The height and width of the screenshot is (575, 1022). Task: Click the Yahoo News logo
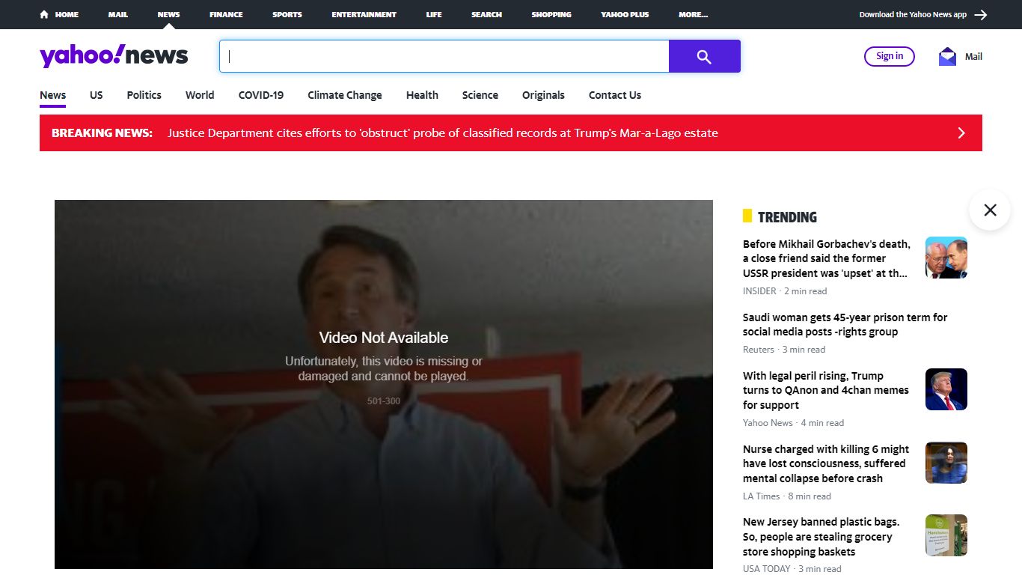click(x=114, y=56)
